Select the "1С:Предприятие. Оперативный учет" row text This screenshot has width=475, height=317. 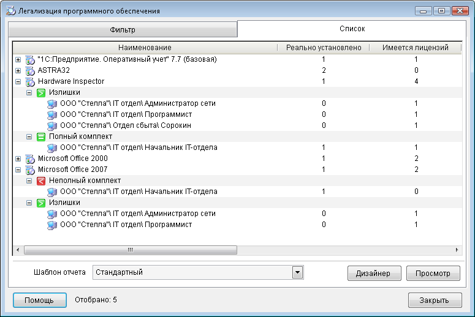pos(127,59)
